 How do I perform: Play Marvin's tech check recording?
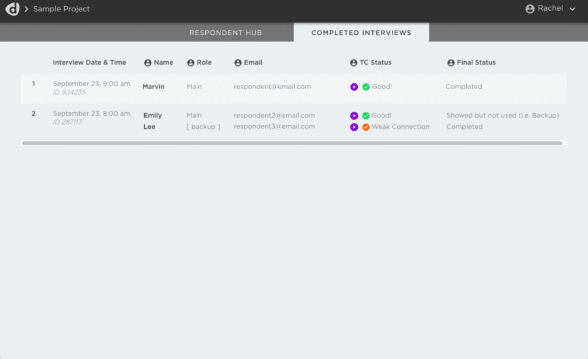pyautogui.click(x=354, y=87)
